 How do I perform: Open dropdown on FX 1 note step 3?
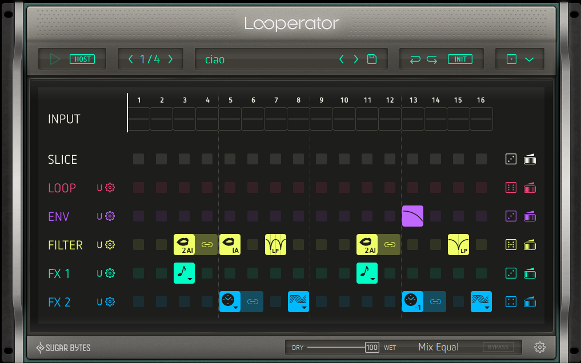tap(191, 279)
